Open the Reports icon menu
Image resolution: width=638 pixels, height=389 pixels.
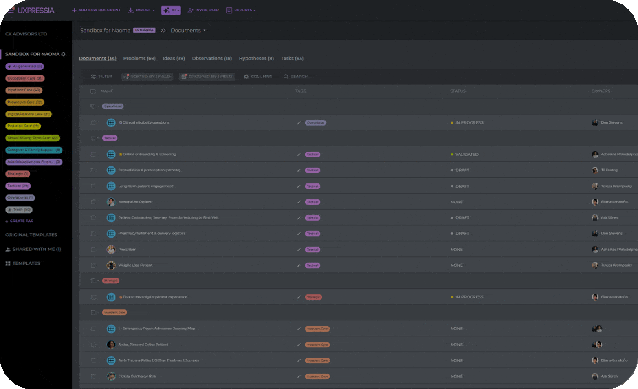click(x=229, y=10)
